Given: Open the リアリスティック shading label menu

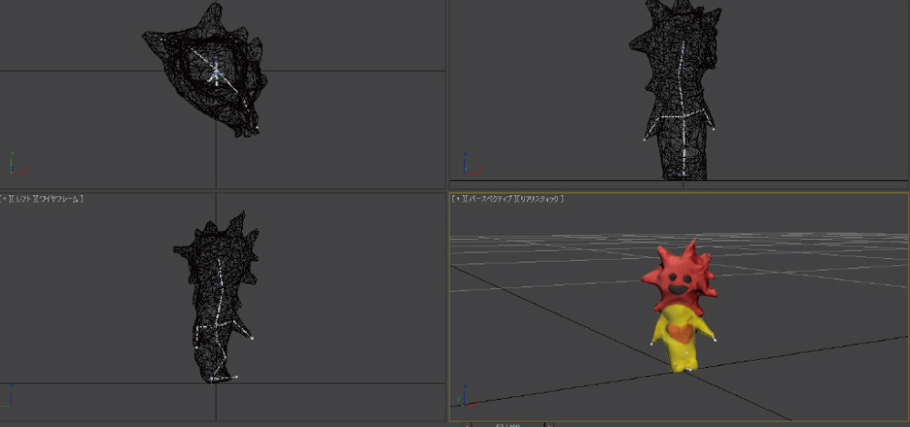Looking at the screenshot, I should point(540,199).
